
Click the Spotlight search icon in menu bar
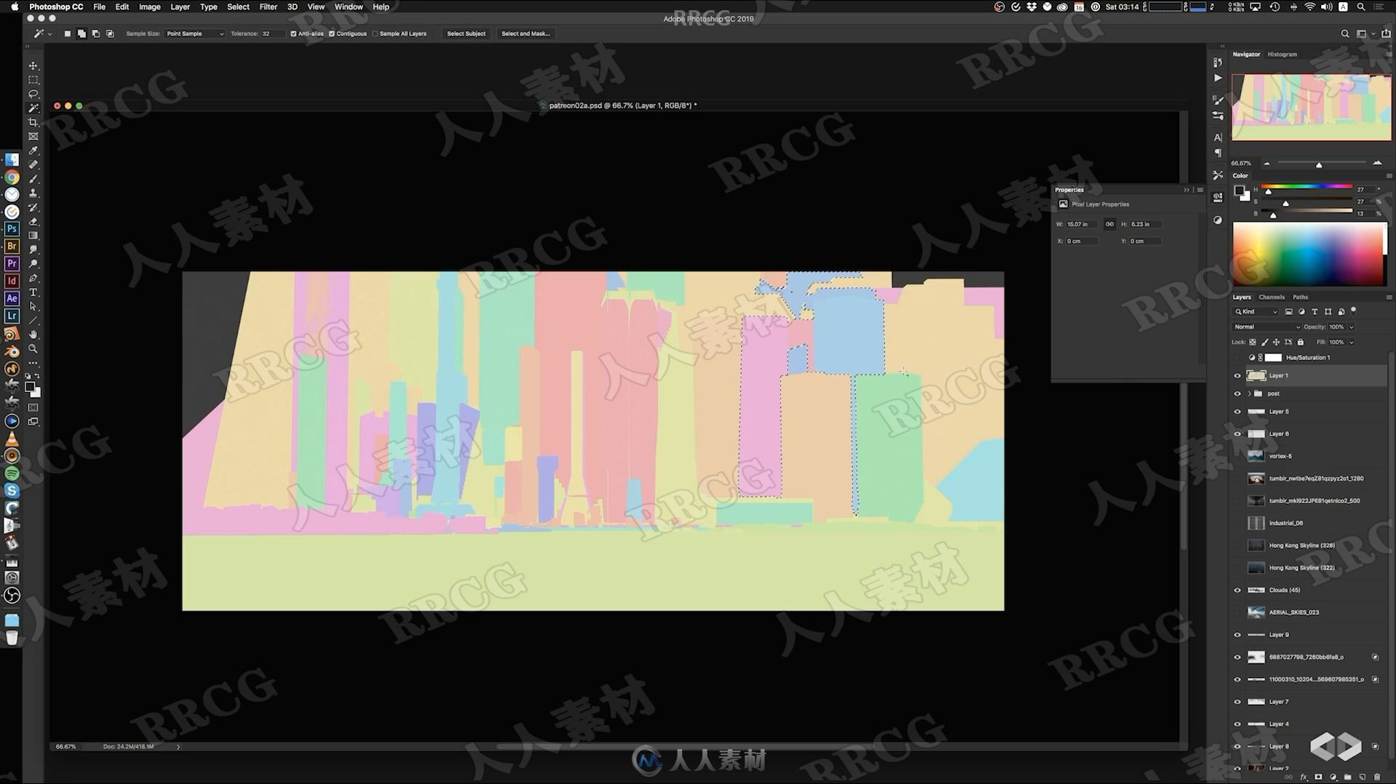[x=1361, y=7]
